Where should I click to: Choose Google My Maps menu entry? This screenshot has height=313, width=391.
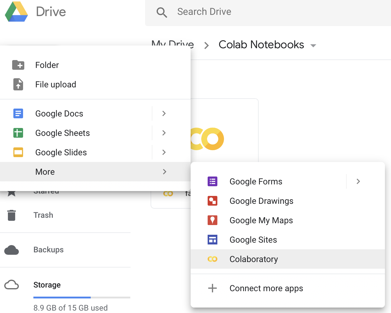click(261, 220)
